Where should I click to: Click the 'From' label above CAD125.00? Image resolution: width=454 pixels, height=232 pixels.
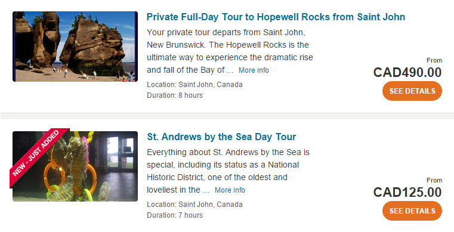pyautogui.click(x=434, y=180)
